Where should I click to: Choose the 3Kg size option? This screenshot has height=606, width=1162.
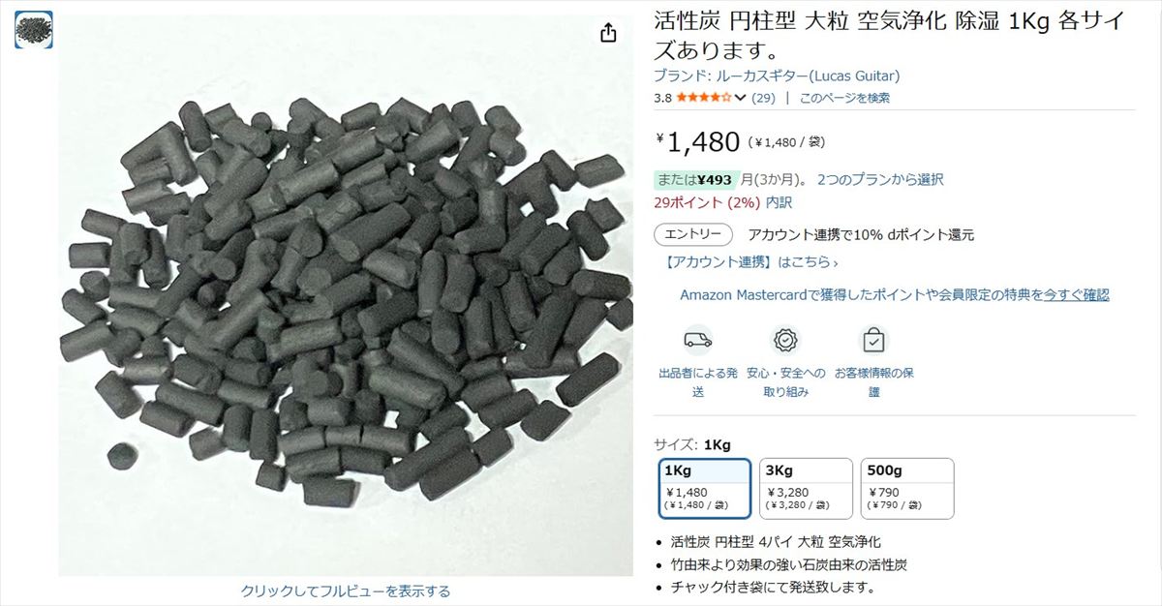point(806,489)
